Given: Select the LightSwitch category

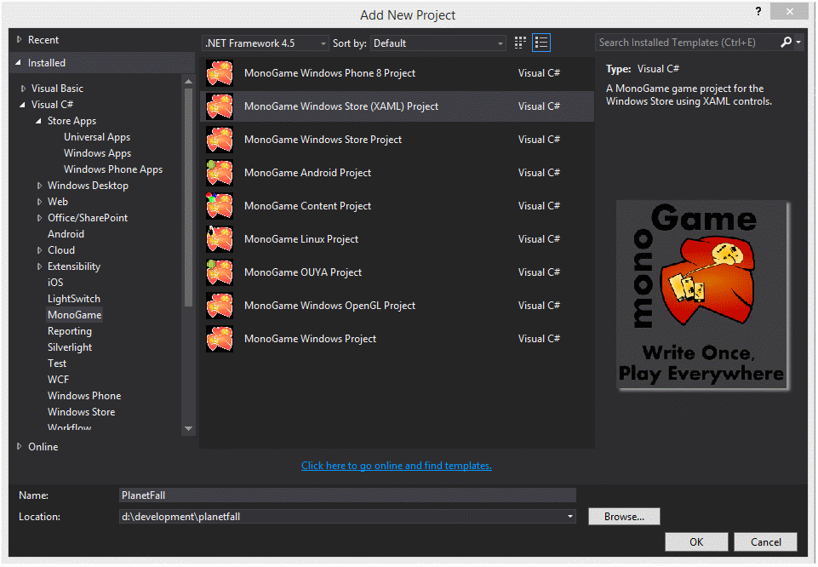Looking at the screenshot, I should coord(74,299).
